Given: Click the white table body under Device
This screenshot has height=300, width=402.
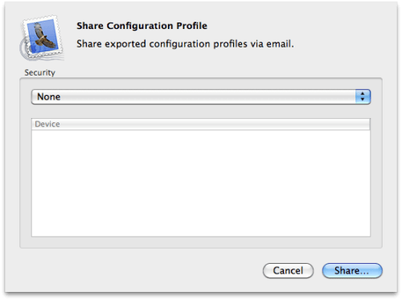Looking at the screenshot, I should [x=201, y=183].
